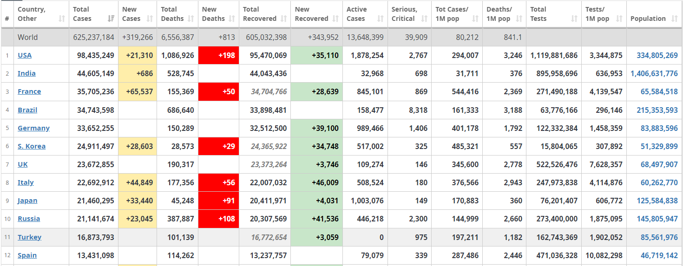
Task: Open the Germany country link
Action: [x=33, y=128]
